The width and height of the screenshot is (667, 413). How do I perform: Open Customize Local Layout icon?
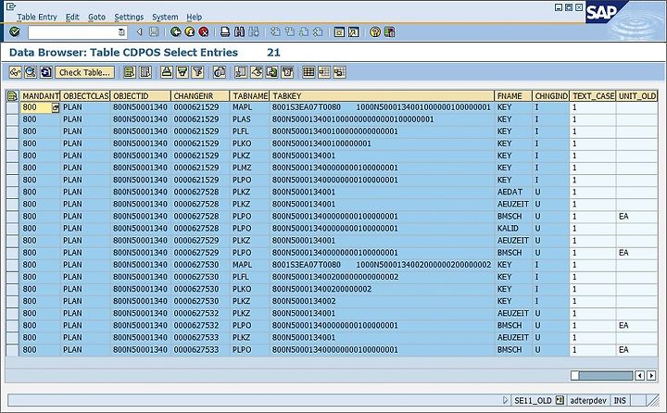click(389, 31)
